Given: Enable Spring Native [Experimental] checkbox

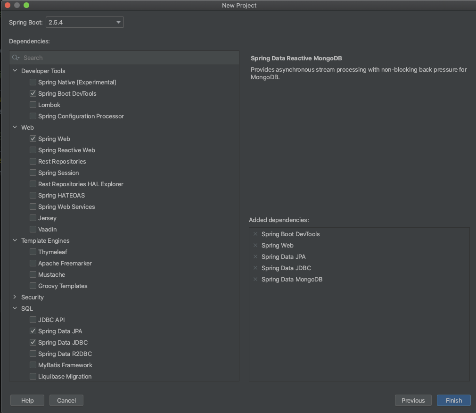Looking at the screenshot, I should tap(33, 82).
